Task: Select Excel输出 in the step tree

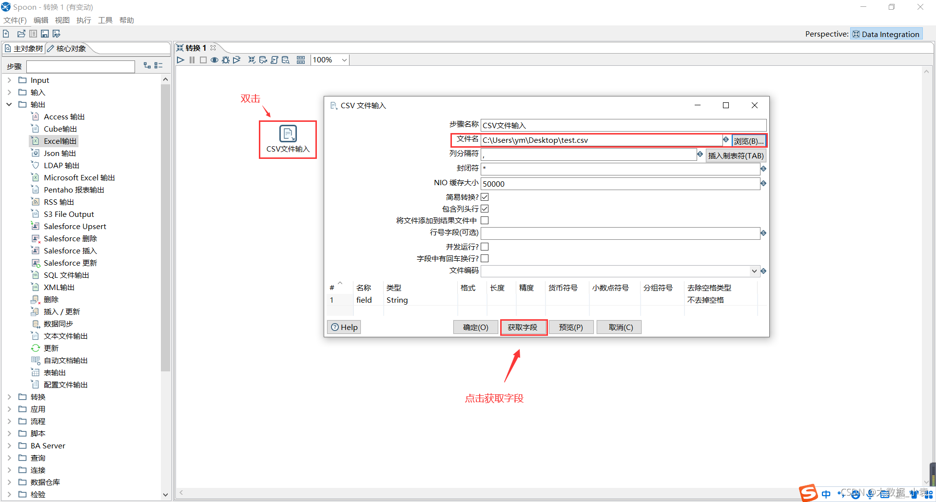Action: pos(60,141)
